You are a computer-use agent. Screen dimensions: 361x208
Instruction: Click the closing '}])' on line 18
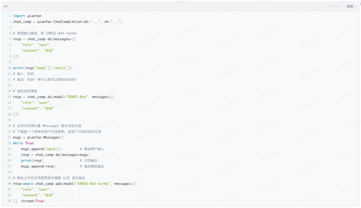[x=16, y=114]
